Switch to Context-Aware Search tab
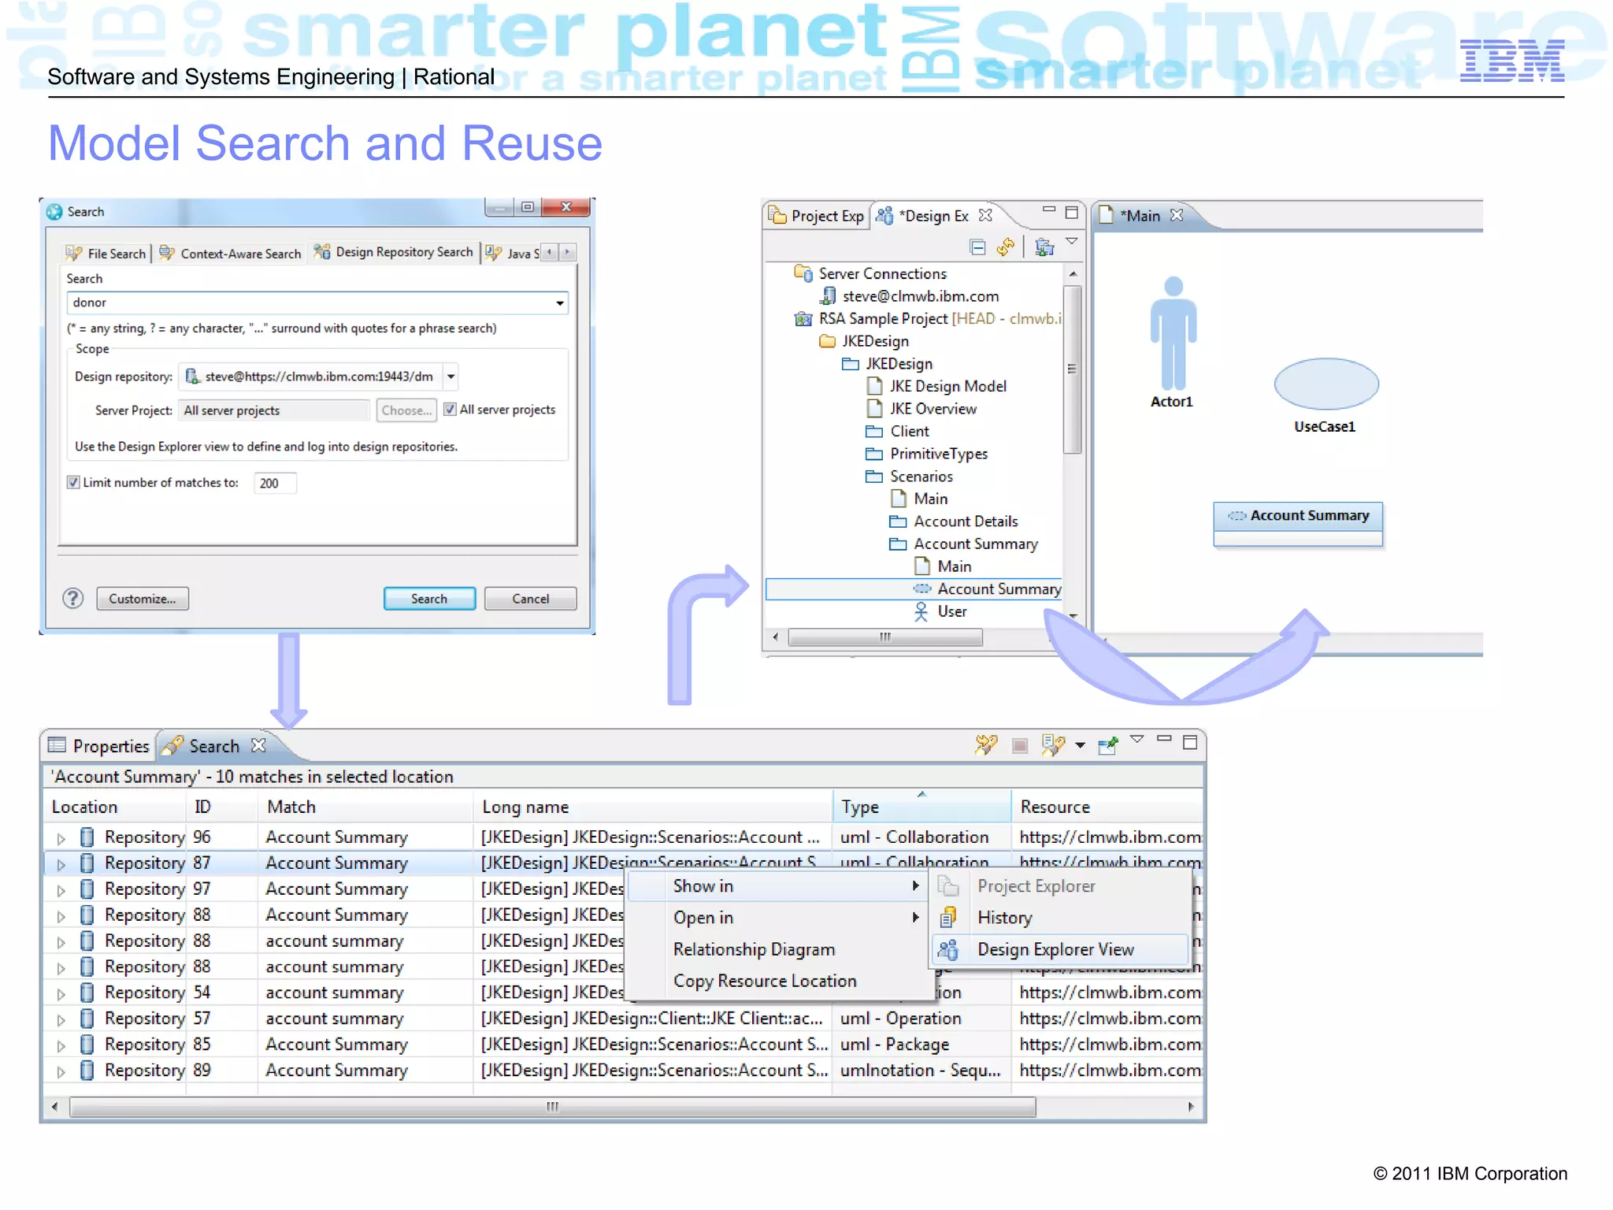 pos(231,254)
